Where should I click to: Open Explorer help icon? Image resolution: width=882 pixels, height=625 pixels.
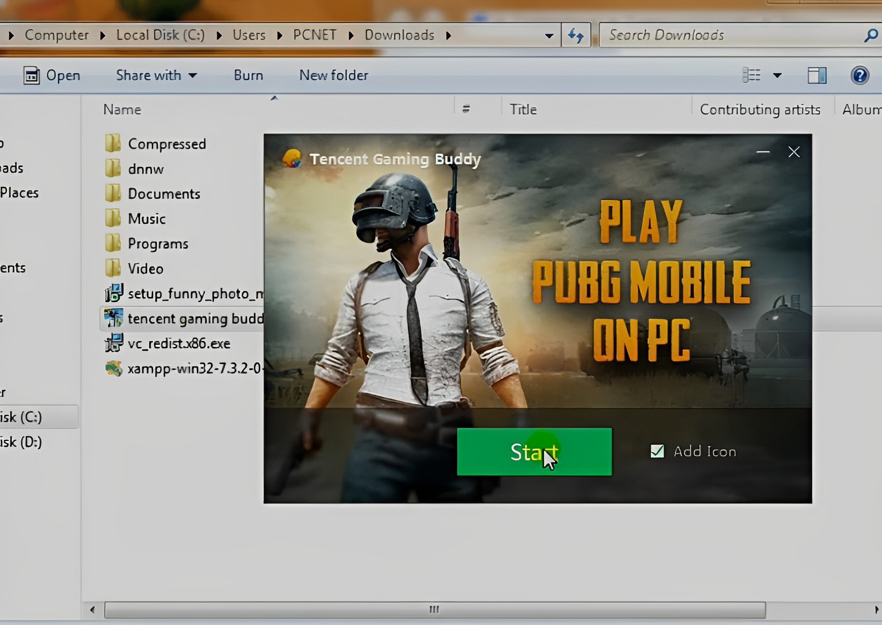pos(860,75)
